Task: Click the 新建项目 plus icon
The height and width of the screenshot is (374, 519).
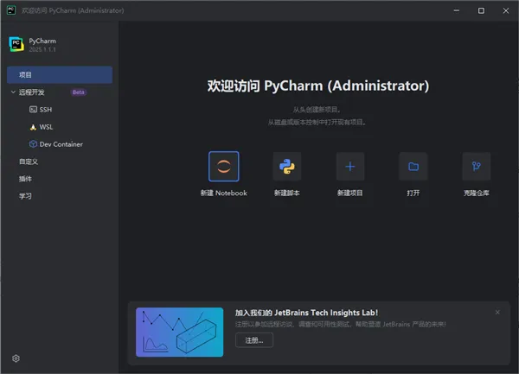Action: [x=350, y=166]
